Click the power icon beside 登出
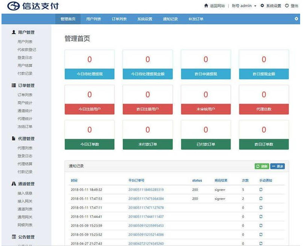The height and width of the screenshot is (246, 305). pyautogui.click(x=287, y=6)
